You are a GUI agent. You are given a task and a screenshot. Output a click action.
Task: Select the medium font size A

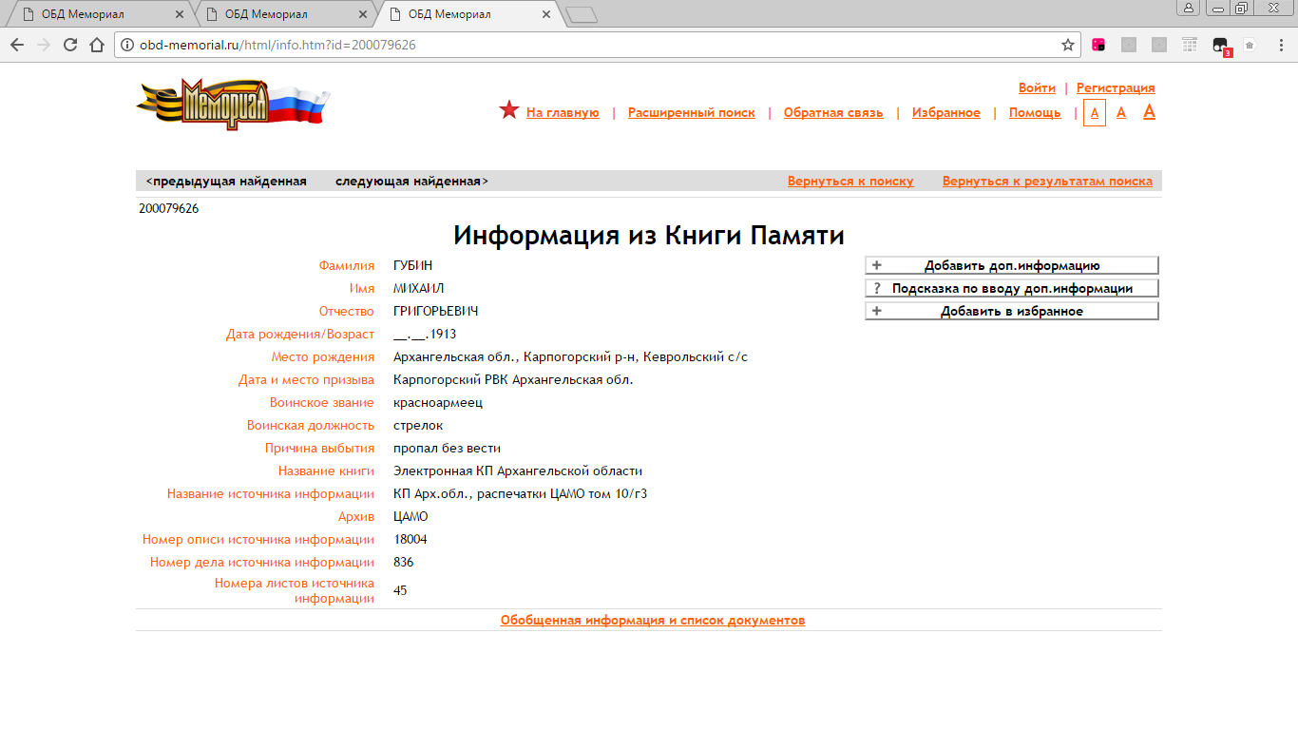click(1121, 112)
